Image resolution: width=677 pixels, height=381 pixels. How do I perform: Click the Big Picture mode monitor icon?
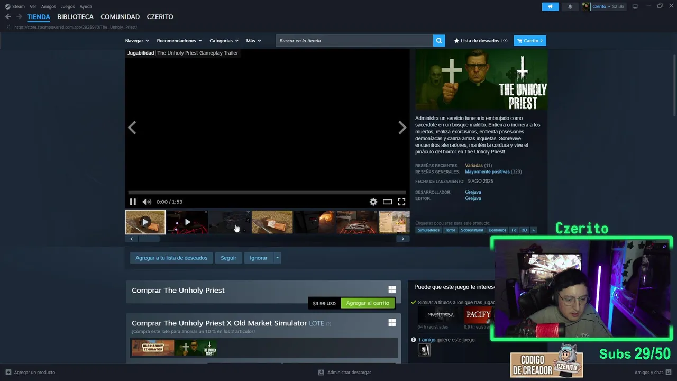635,6
